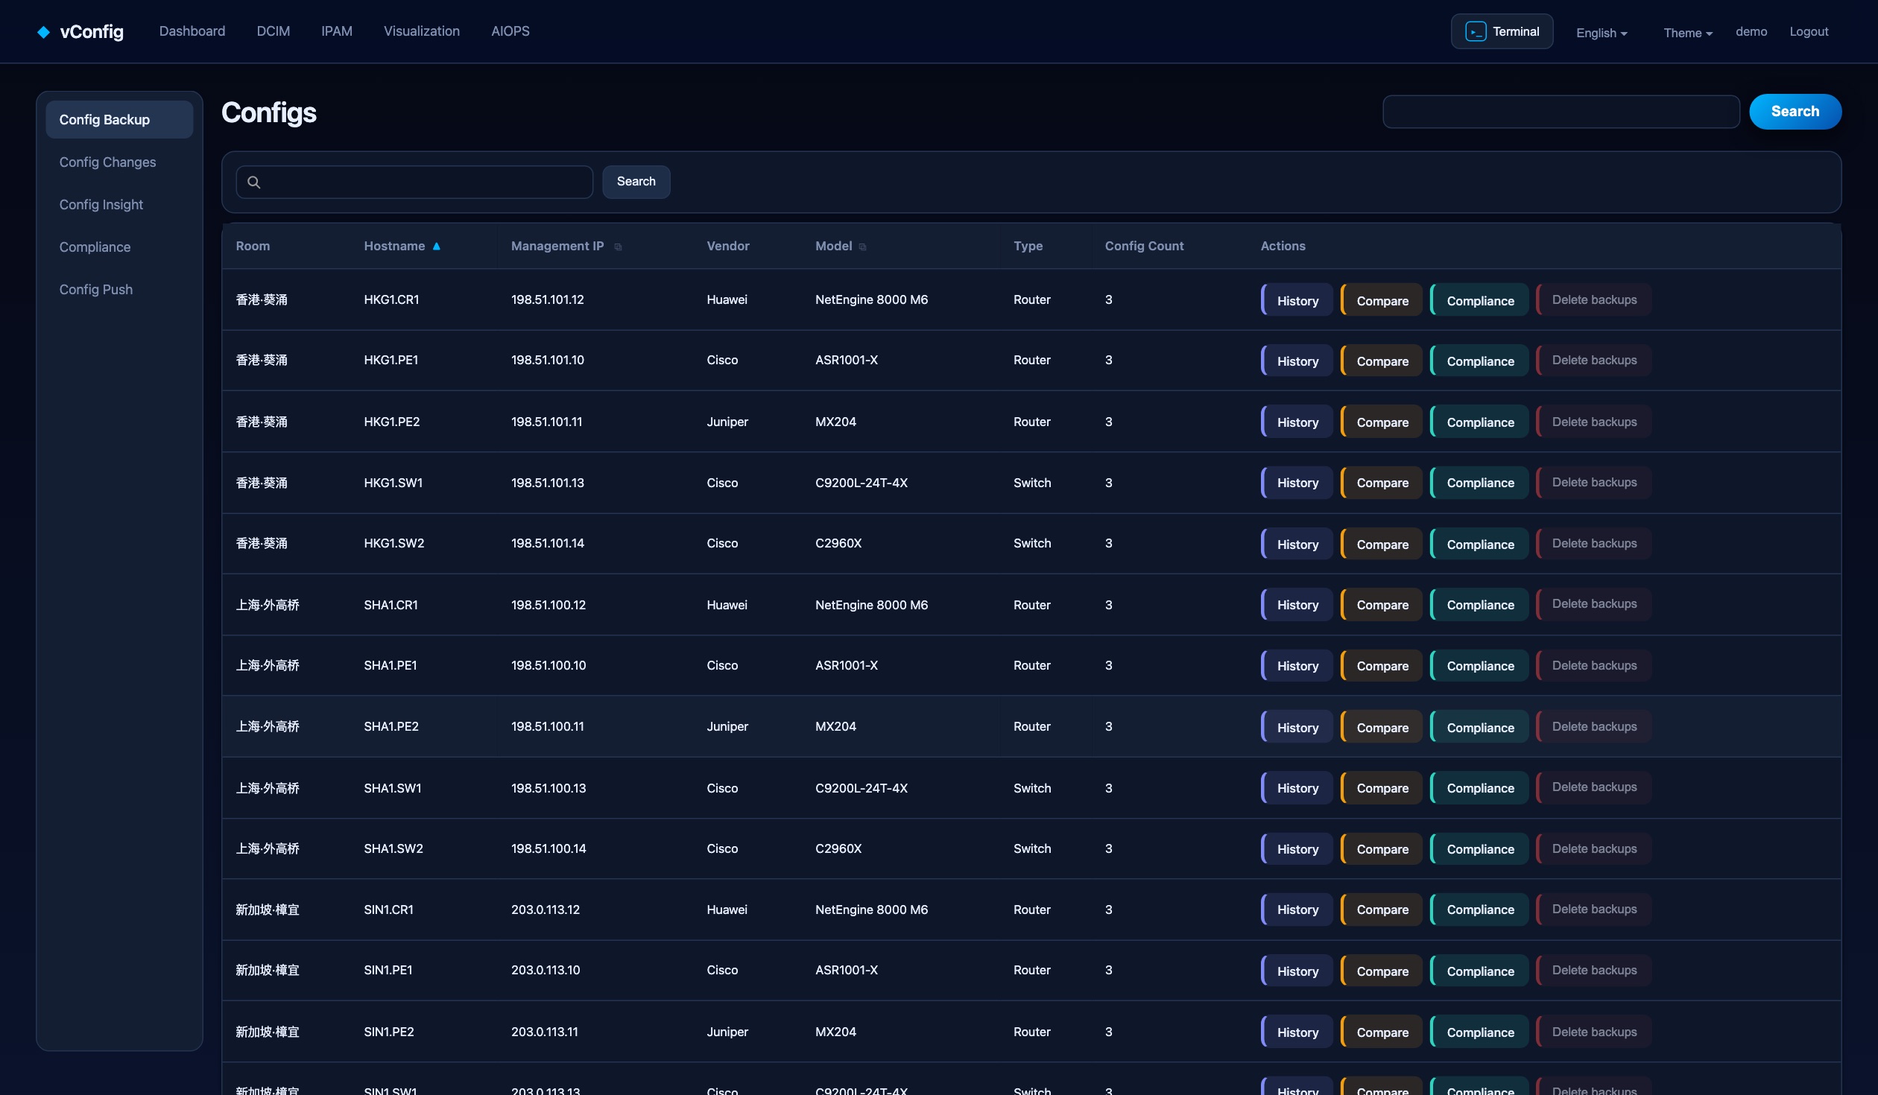Click Delete backups for SHA1.SW1
This screenshot has height=1095, width=1878.
[1594, 787]
